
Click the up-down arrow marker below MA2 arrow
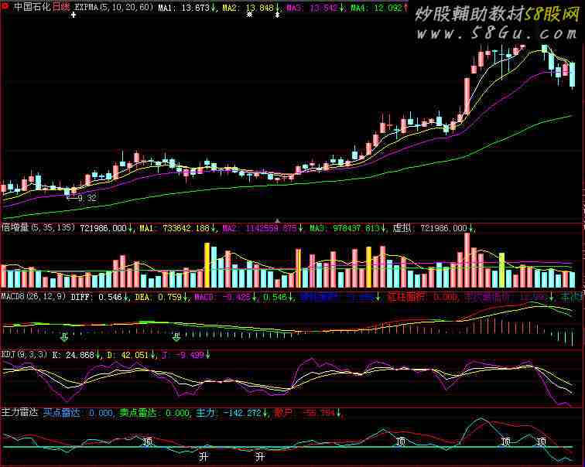click(x=277, y=15)
